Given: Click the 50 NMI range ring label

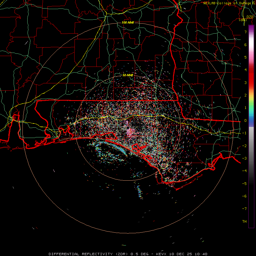Looking at the screenshot, I should (x=128, y=75).
